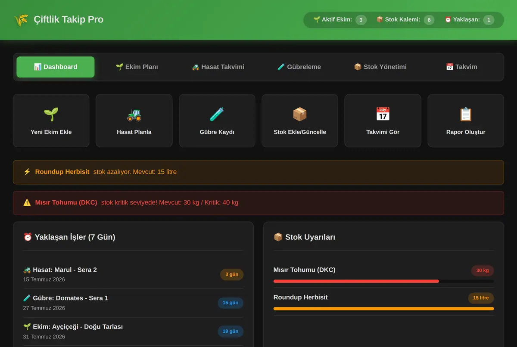This screenshot has width=517, height=347.
Task: Click the box icon on Stok Ekle/Güncelle card
Action: (300, 114)
